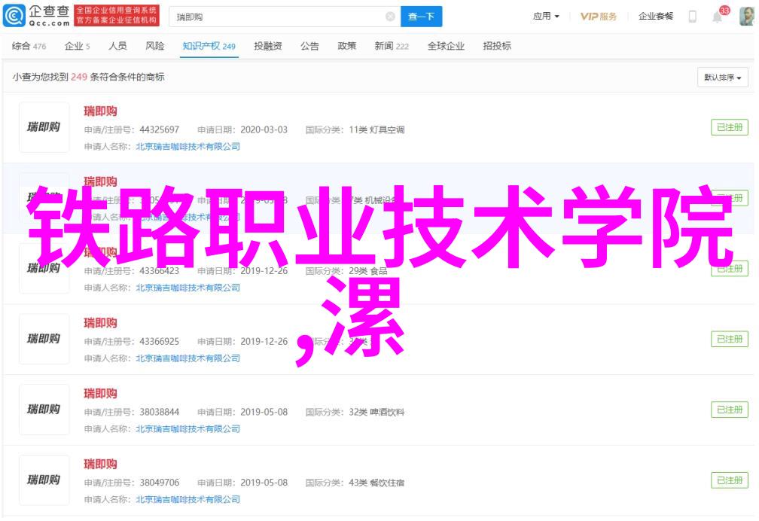Open the VIP服务 link
This screenshot has height=521, width=759.
point(599,17)
